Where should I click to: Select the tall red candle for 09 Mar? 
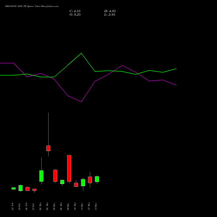click(x=69, y=168)
